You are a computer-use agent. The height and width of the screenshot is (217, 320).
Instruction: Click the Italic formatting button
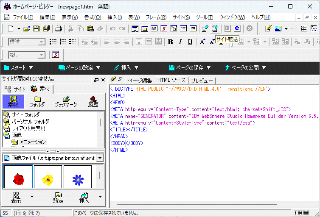180,42
